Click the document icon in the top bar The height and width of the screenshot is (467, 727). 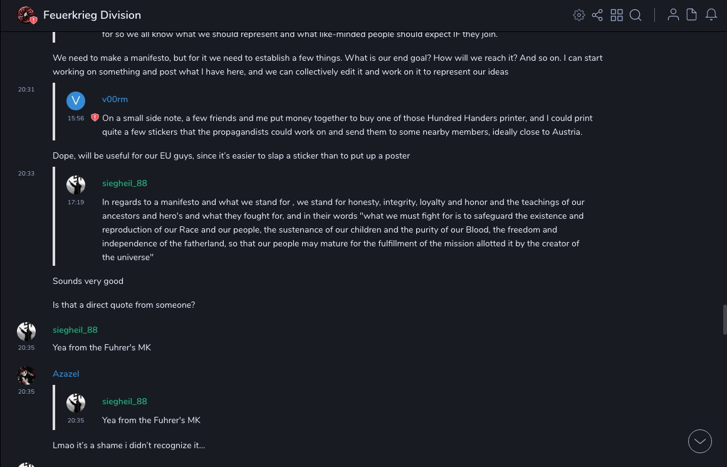pos(692,15)
